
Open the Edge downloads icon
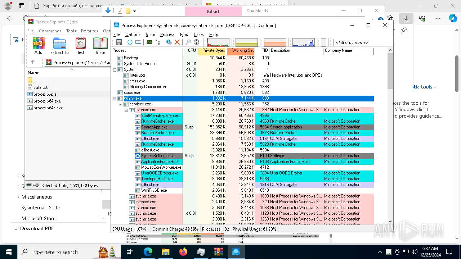[406, 18]
